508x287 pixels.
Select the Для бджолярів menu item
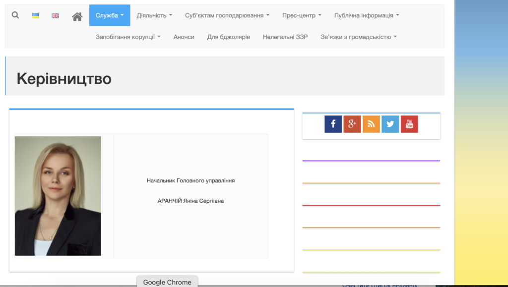[229, 37]
